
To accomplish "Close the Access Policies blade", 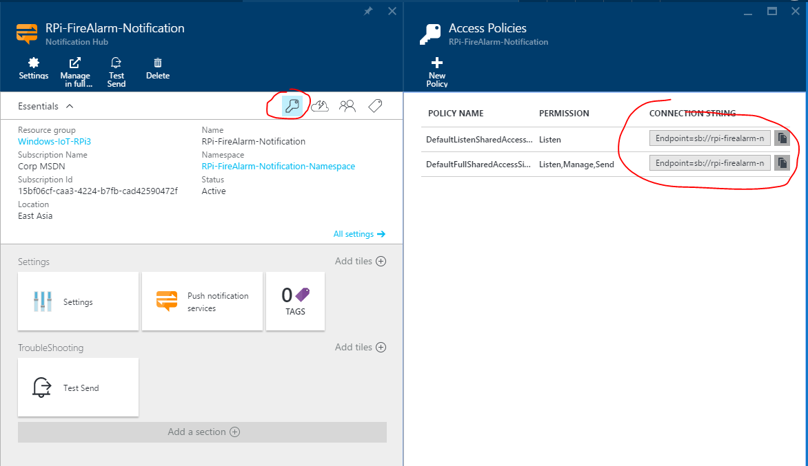I will coord(796,11).
